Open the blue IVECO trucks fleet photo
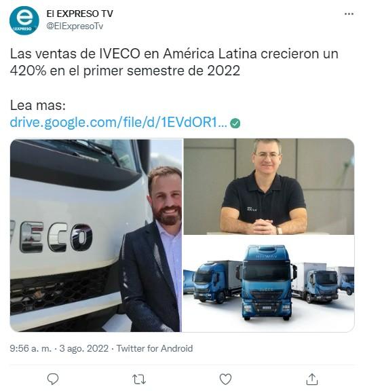 click(x=269, y=284)
